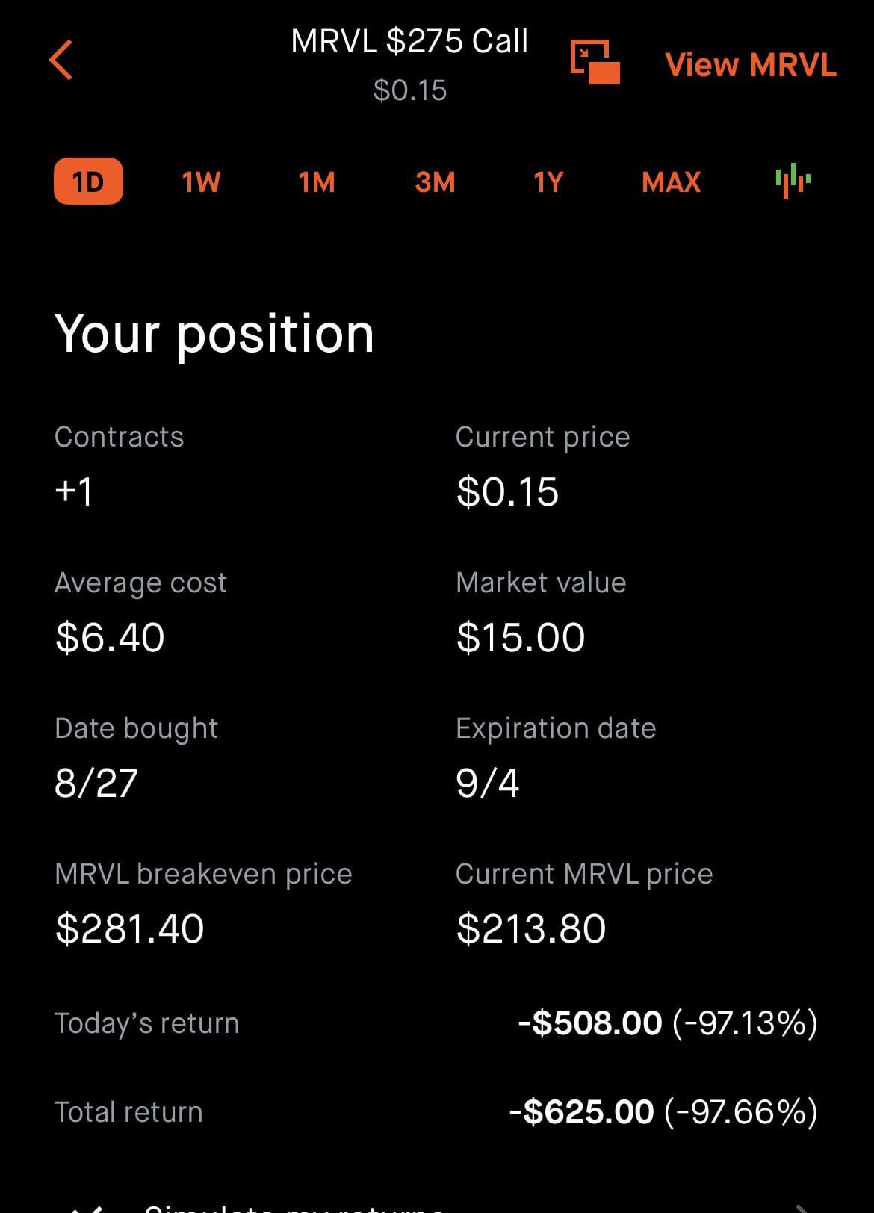
Task: Tap the Average cost $6.40
Action: click(x=110, y=637)
